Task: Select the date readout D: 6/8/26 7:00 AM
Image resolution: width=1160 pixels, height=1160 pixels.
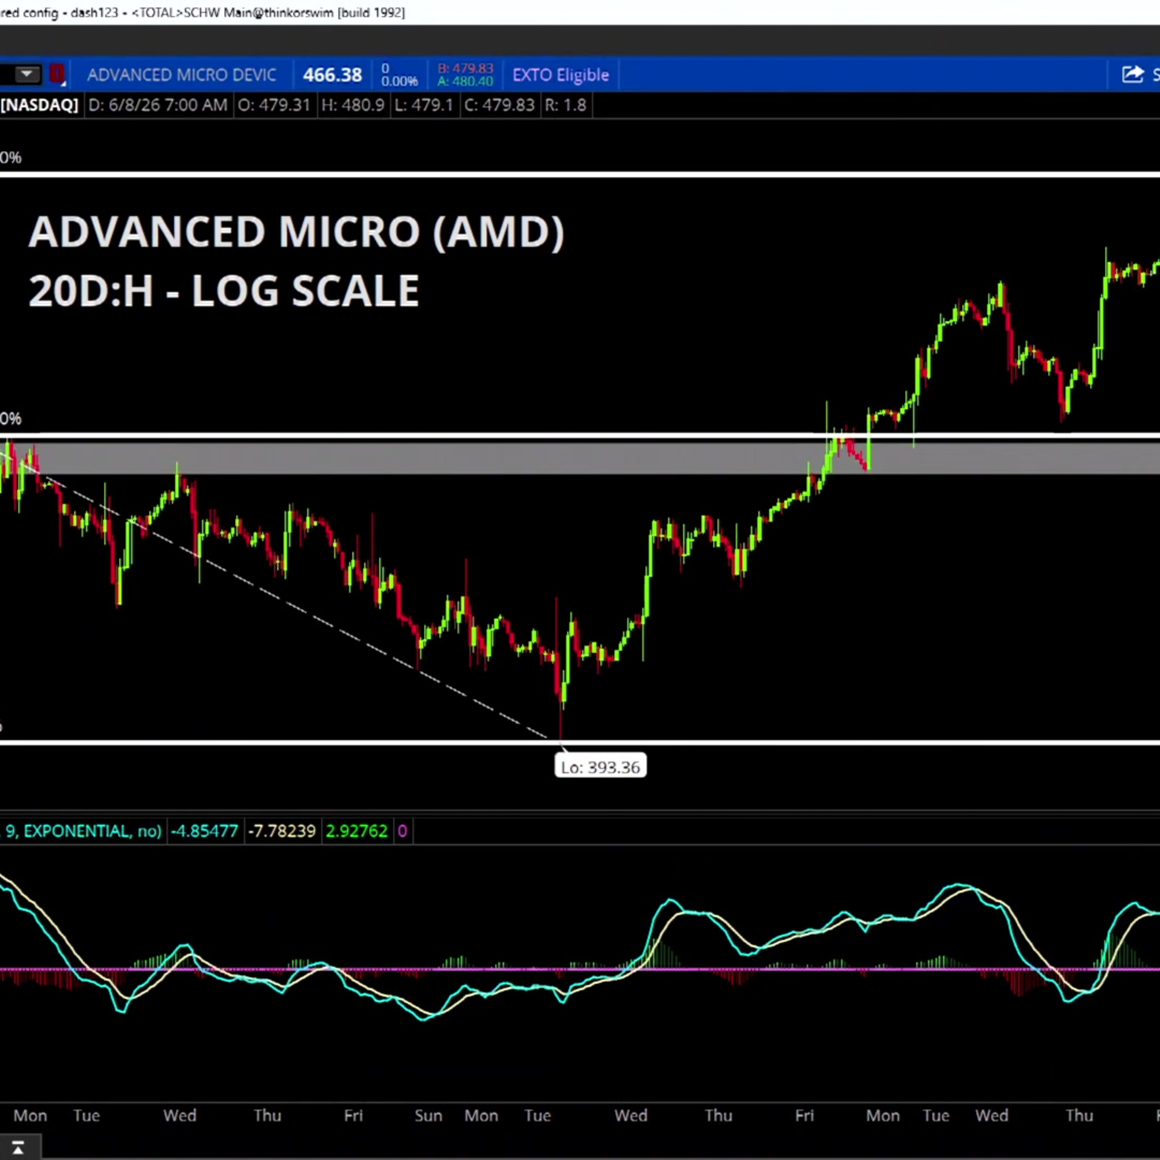Action: coord(158,105)
